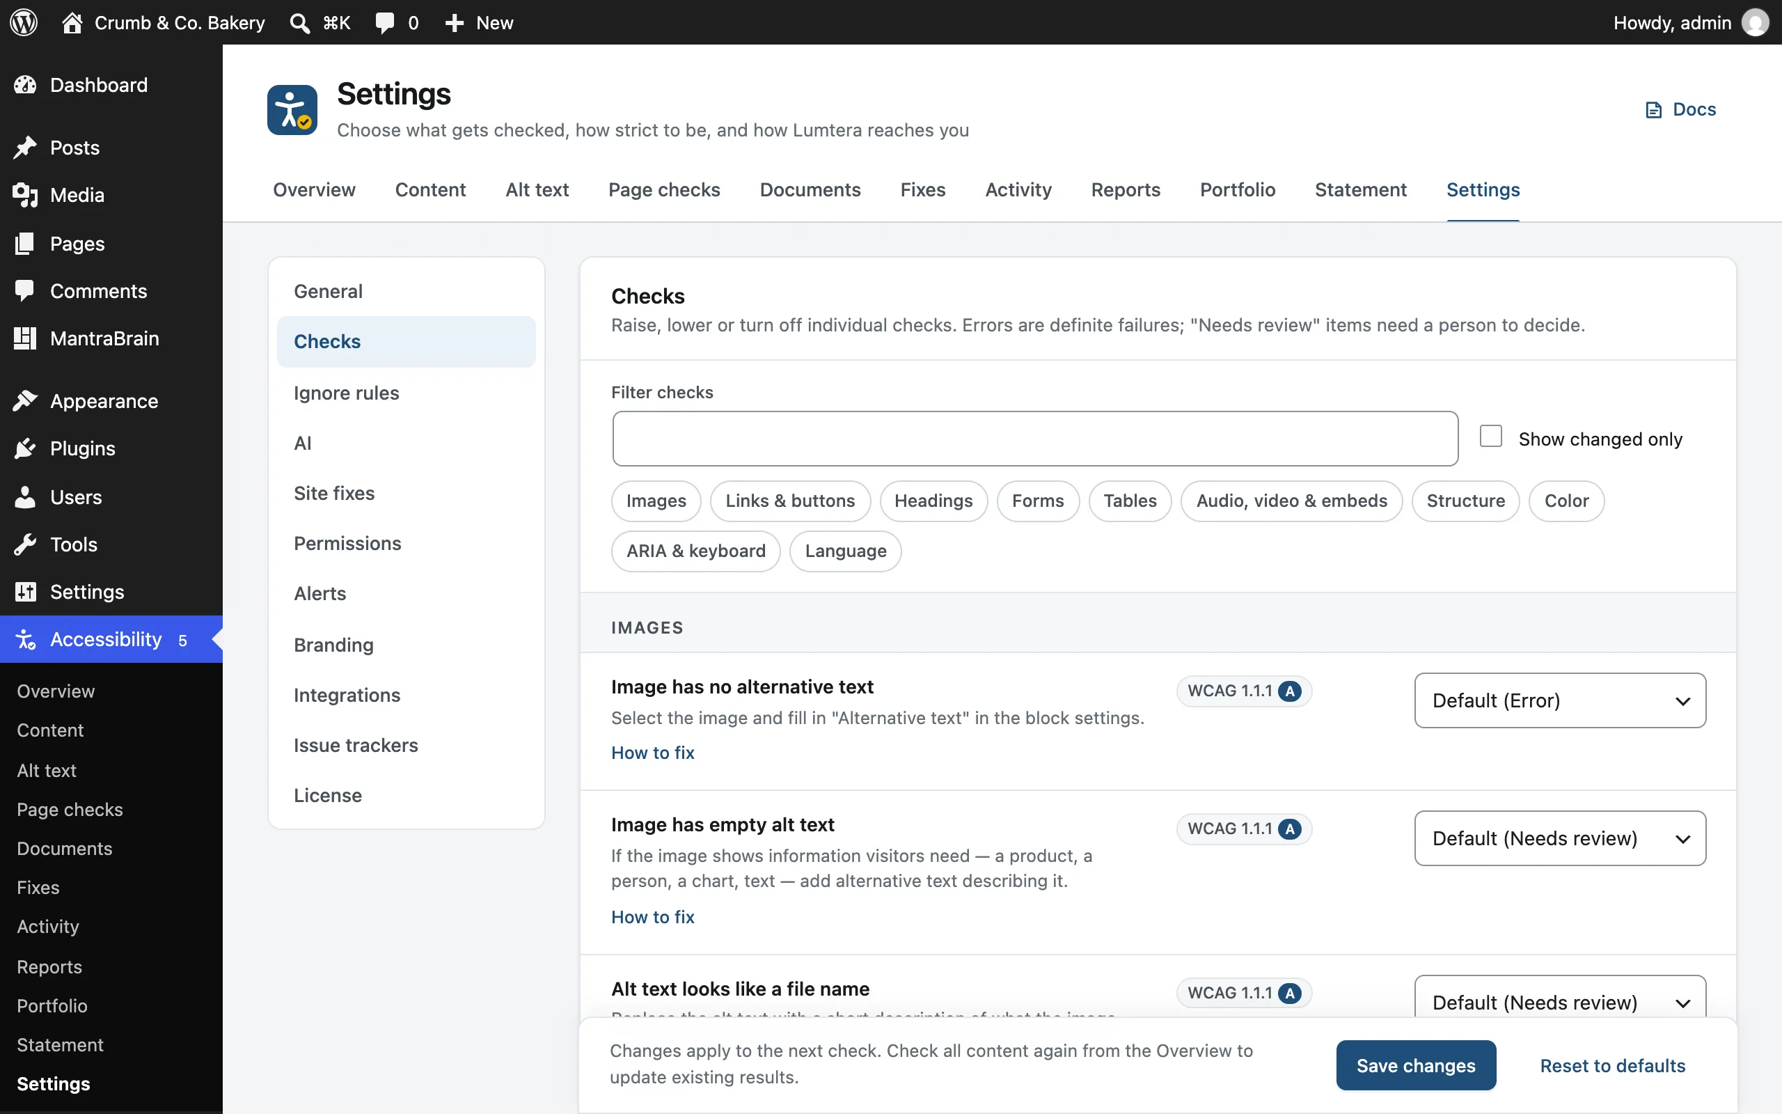1782x1114 pixels.
Task: Click the level A badge for 'no alternative text'
Action: pos(1289,691)
